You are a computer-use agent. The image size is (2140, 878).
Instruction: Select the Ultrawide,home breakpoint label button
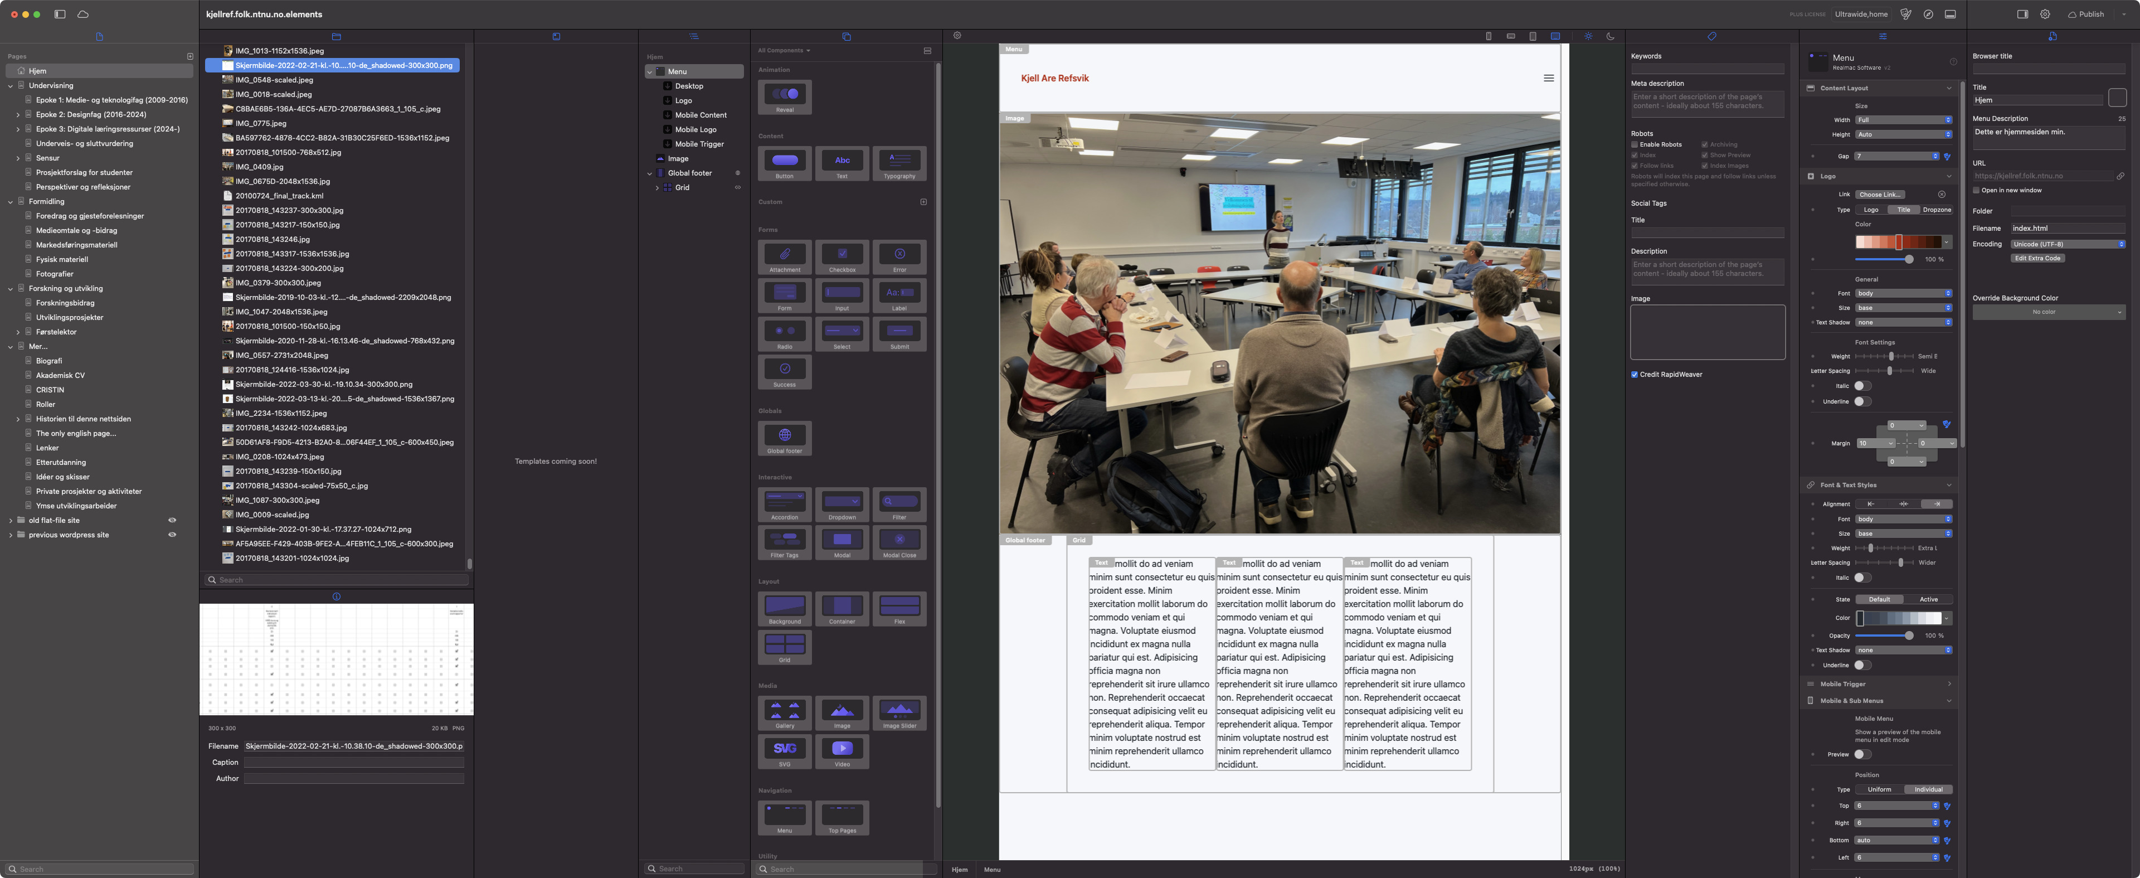1861,14
